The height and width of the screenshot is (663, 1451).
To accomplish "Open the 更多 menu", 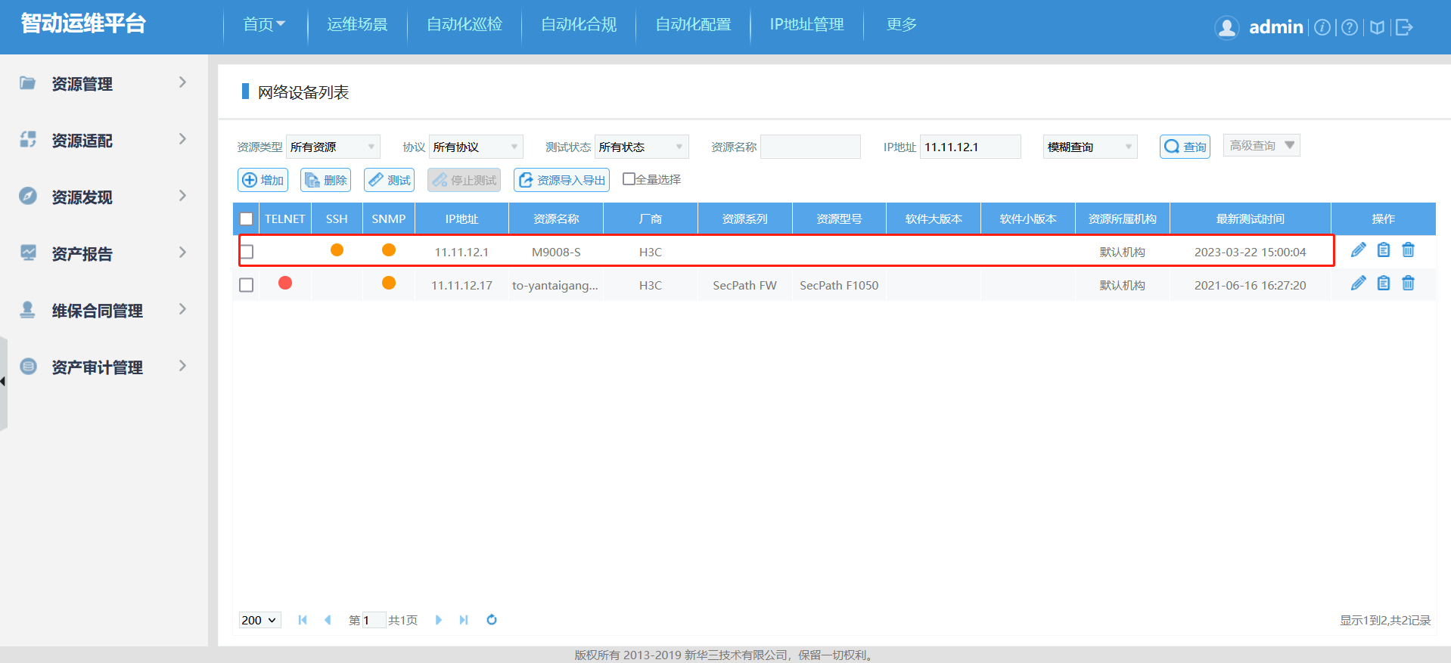I will click(902, 25).
